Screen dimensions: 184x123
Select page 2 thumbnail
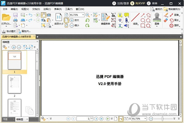click(x=14, y=84)
